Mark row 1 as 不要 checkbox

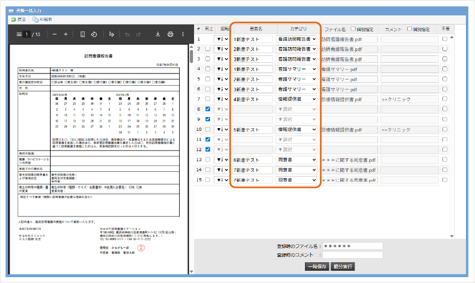pos(445,39)
